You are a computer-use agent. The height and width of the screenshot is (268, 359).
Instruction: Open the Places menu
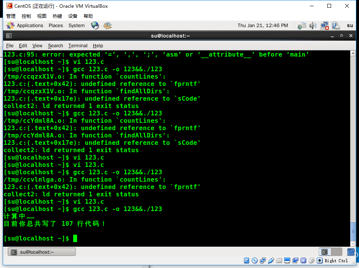56,26
